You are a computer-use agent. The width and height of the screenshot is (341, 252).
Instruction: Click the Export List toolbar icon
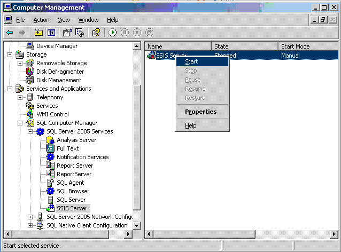(x=80, y=33)
